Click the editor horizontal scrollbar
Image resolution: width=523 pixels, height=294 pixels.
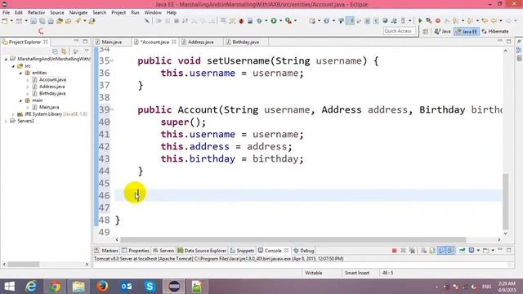click(x=293, y=239)
